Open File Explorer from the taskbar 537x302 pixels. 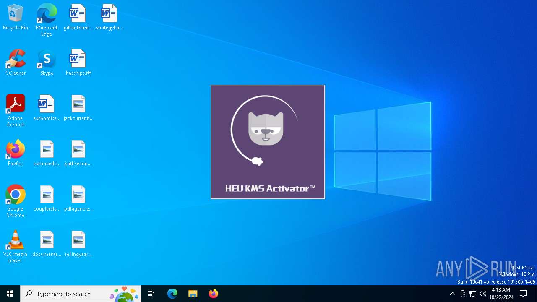tap(193, 294)
